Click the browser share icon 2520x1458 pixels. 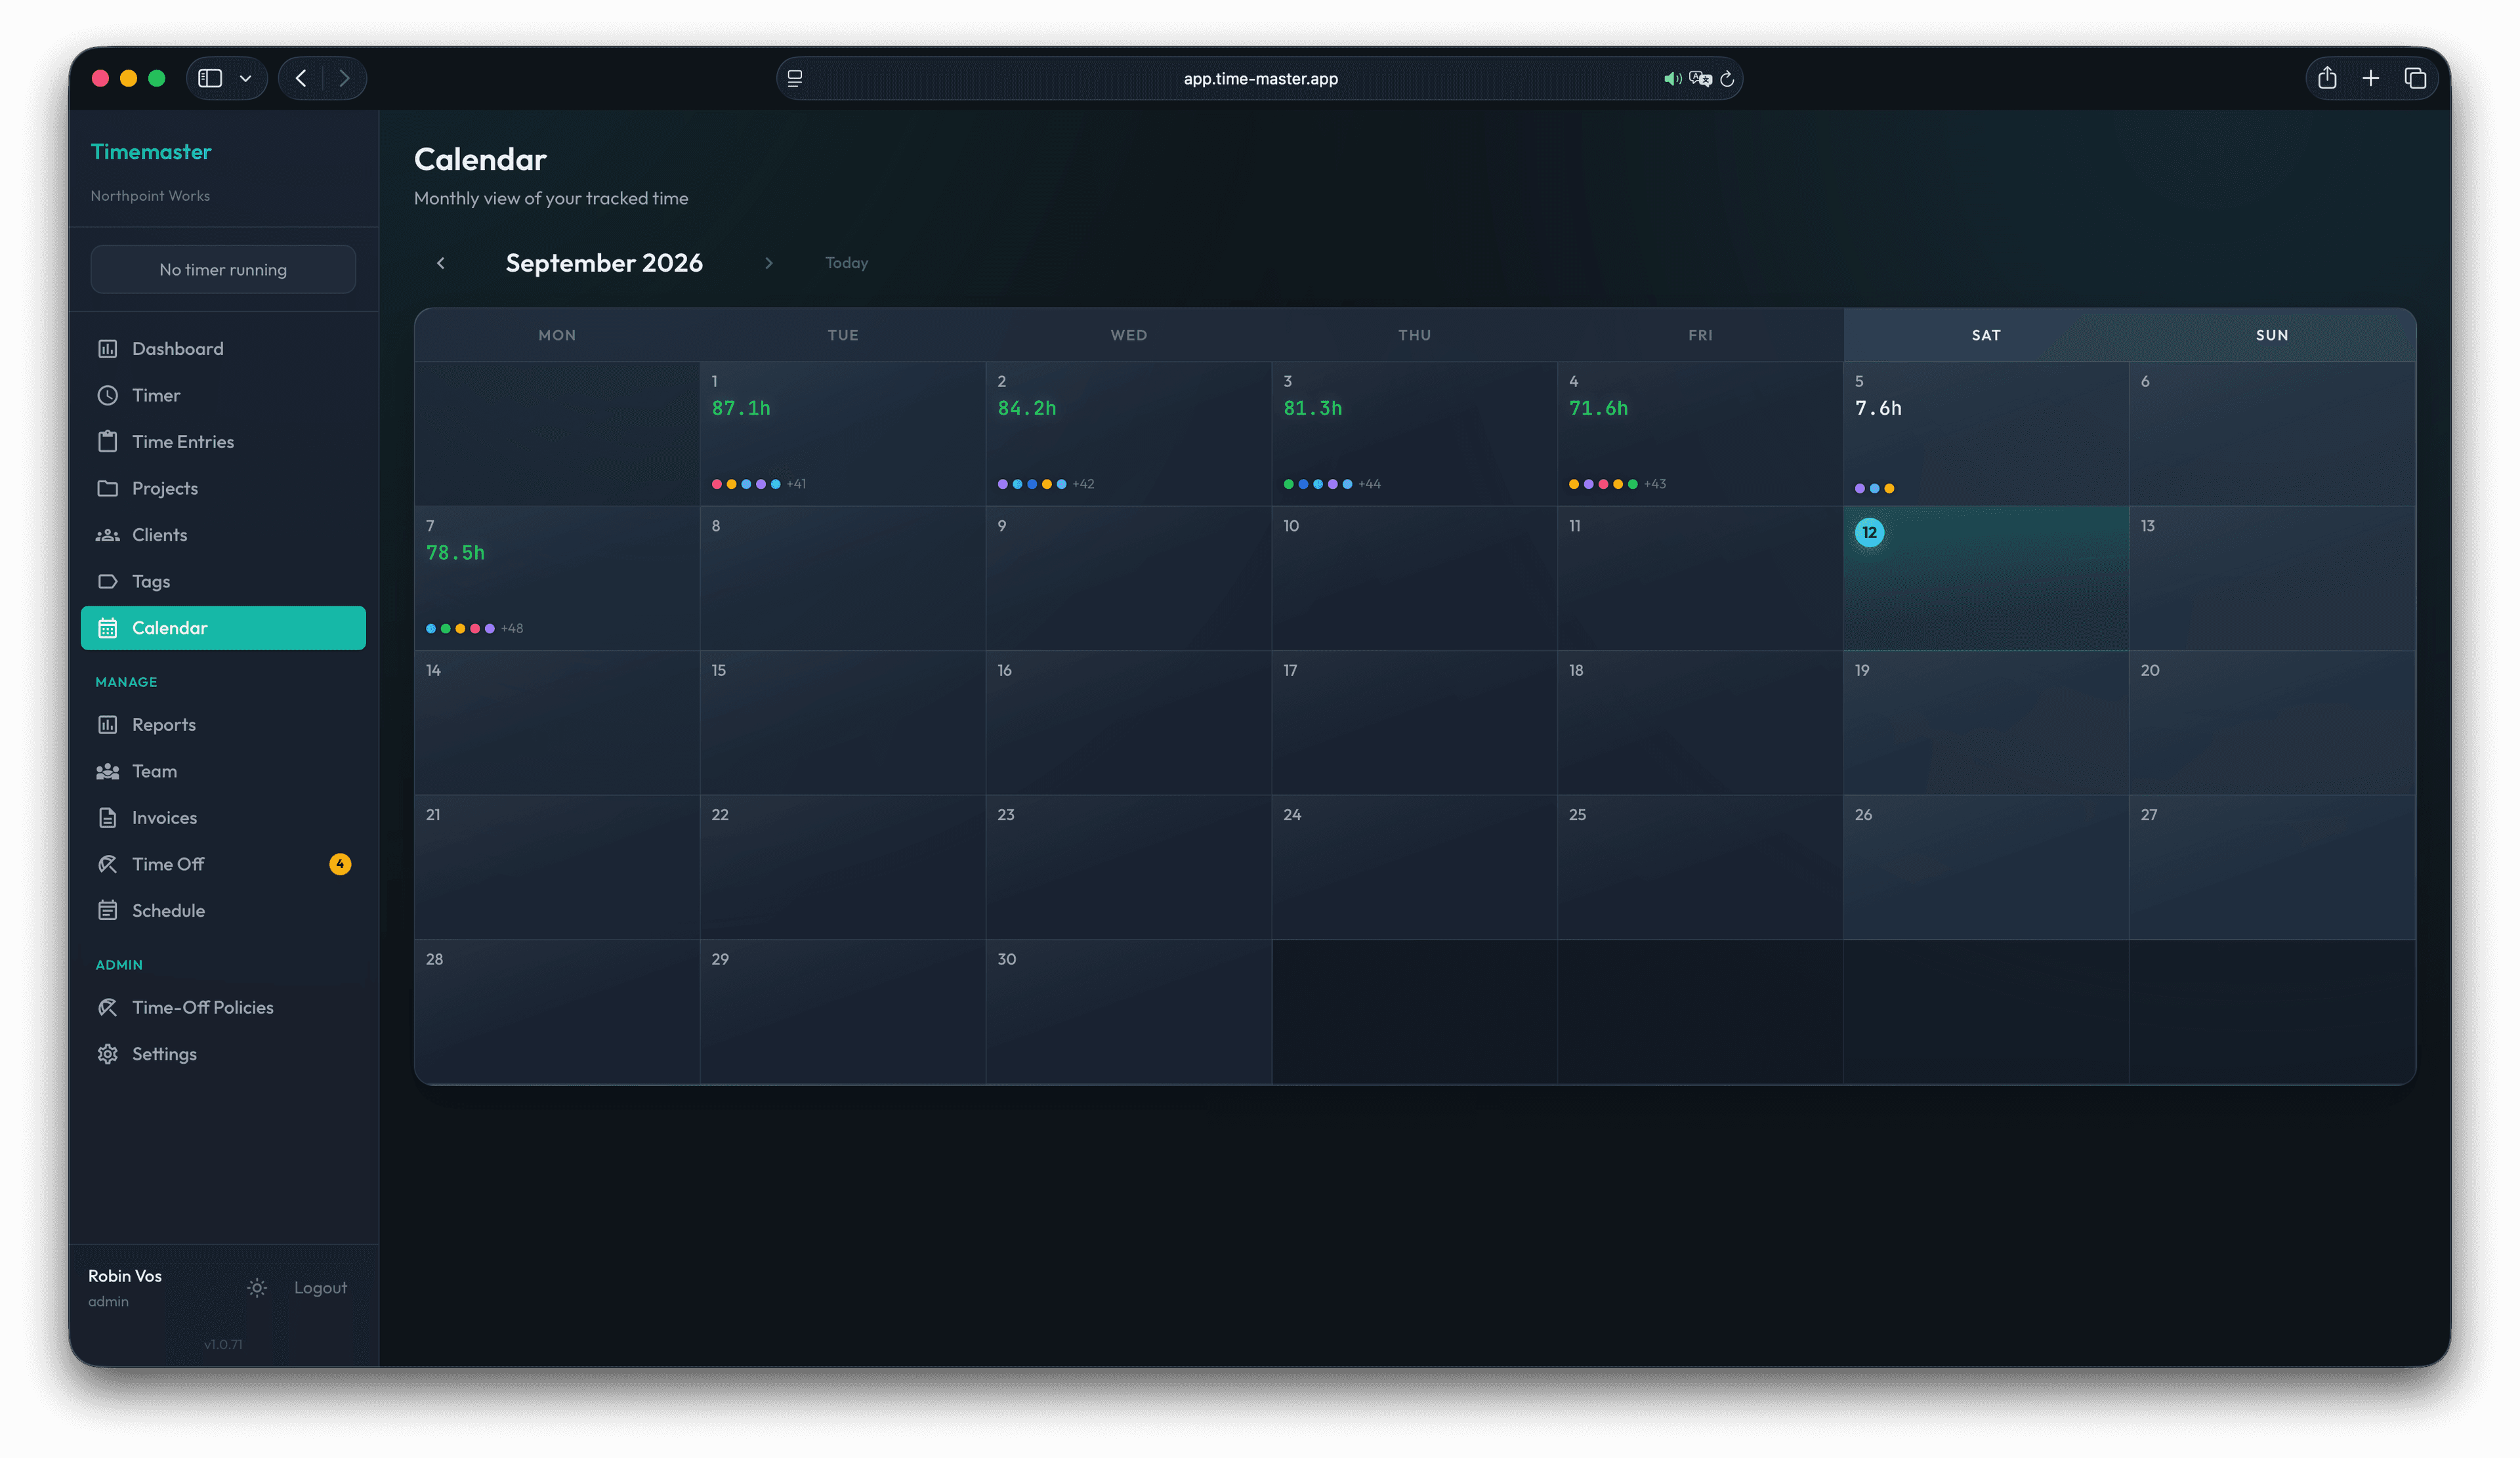tap(2327, 78)
